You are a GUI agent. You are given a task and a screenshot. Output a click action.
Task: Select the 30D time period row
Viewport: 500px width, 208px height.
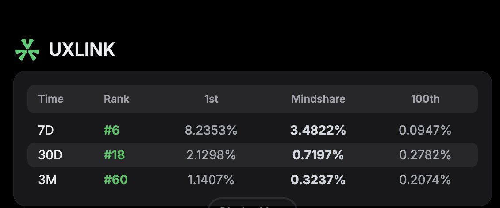pos(253,155)
